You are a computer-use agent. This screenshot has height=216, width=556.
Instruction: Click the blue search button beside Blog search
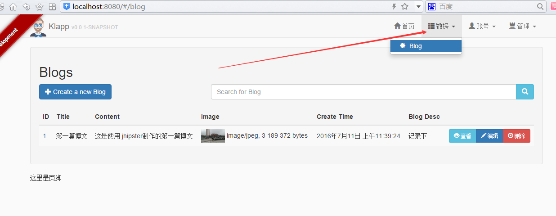tap(525, 92)
